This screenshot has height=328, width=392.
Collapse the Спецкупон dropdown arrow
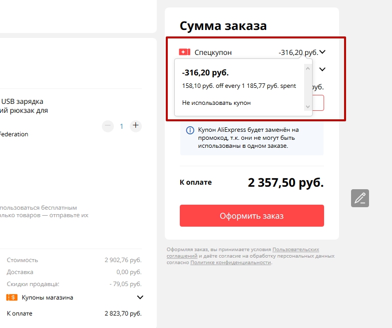pyautogui.click(x=323, y=52)
